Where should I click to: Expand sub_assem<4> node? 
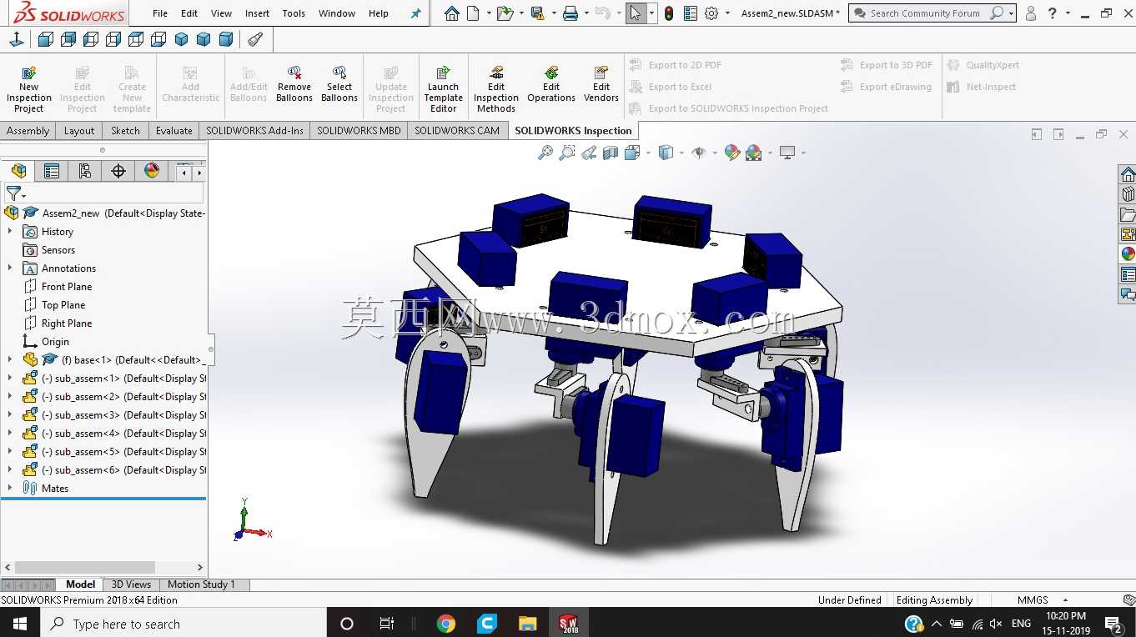(x=10, y=434)
